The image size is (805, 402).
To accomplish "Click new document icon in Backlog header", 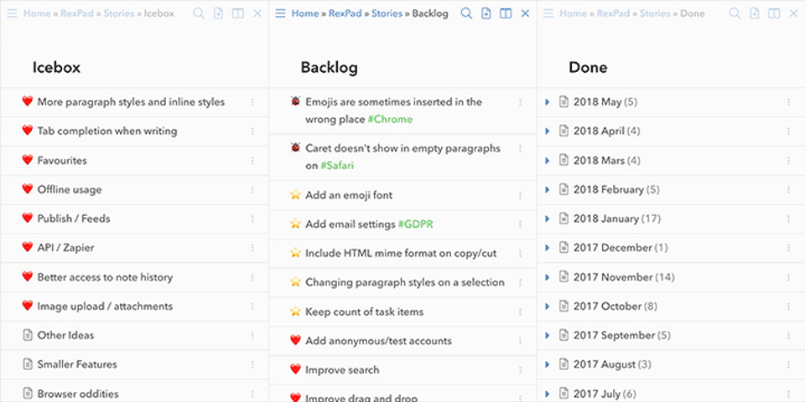I will (x=486, y=13).
